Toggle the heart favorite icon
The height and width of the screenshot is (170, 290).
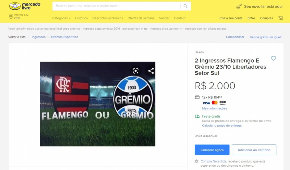pyautogui.click(x=273, y=58)
